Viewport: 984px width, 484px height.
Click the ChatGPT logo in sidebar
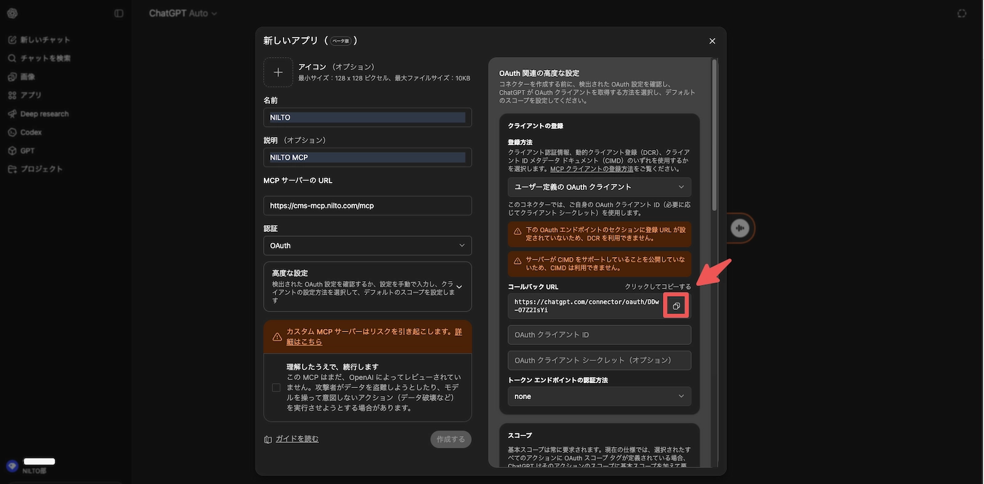[x=12, y=14]
